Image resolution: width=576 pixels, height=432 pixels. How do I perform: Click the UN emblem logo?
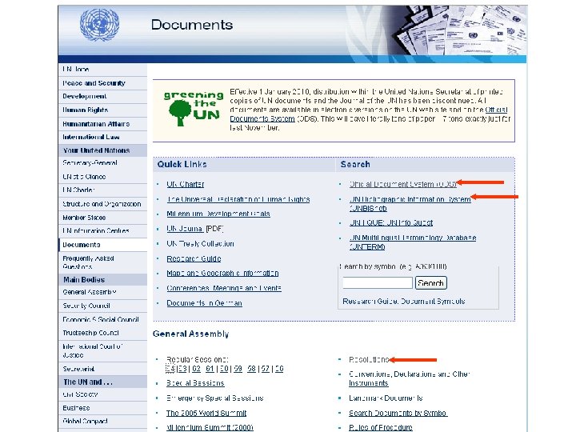[99, 25]
